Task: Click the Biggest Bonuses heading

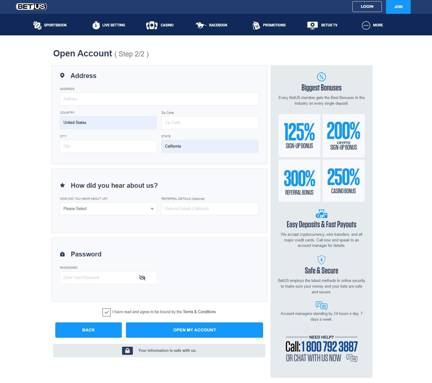Action: (321, 88)
